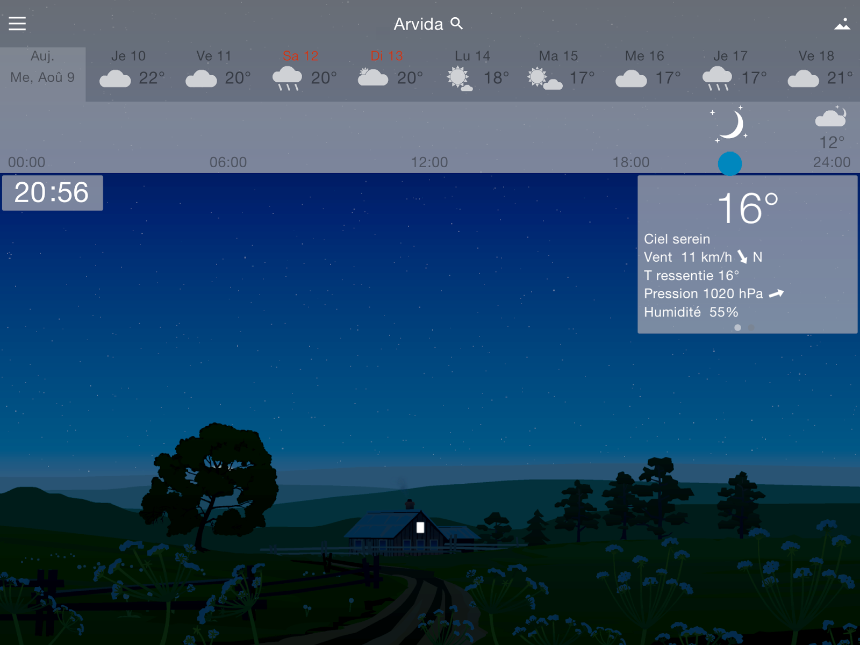Click the sun-and-cloud icon for Ma 15
The height and width of the screenshot is (645, 860).
544,78
